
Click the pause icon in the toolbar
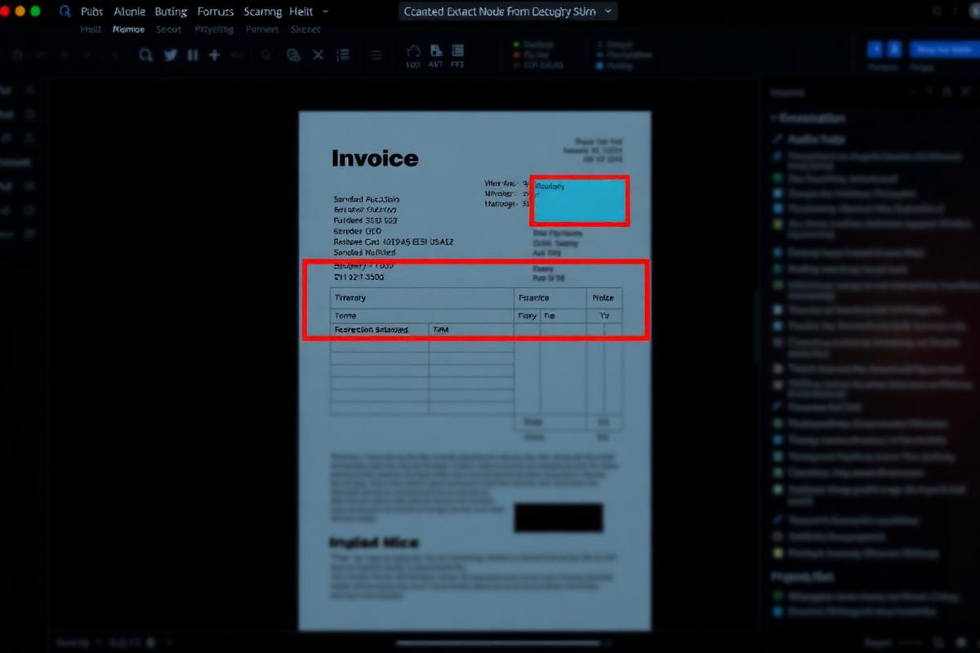click(x=193, y=55)
